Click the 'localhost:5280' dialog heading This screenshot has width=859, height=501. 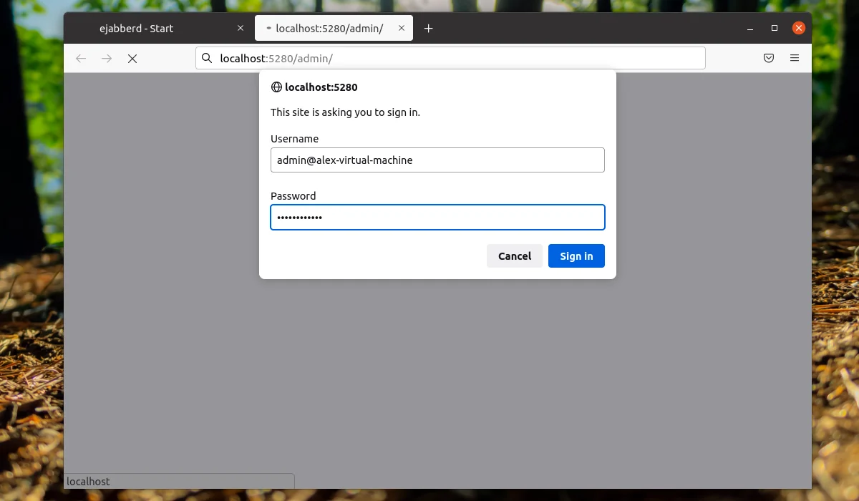coord(321,87)
